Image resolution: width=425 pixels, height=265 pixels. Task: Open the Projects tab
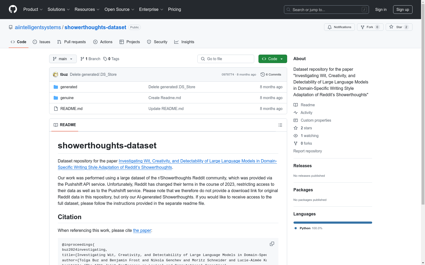coord(130,42)
